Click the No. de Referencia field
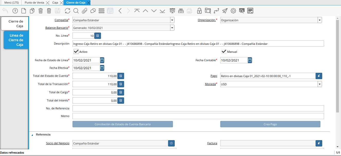341x156 pixels. pyautogui.click(x=198, y=108)
